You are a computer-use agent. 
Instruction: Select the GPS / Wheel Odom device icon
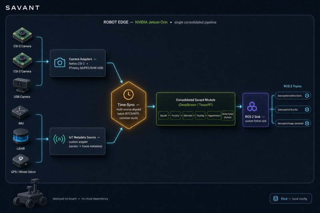click(x=21, y=161)
